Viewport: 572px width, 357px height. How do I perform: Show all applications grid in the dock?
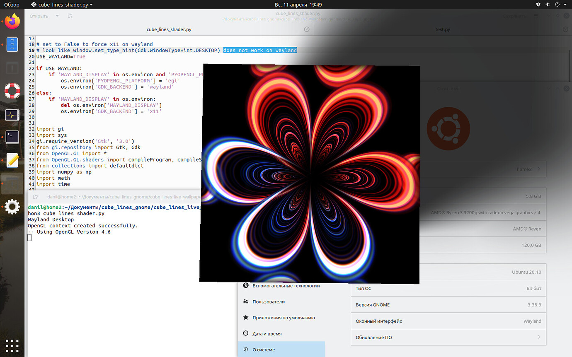click(12, 346)
